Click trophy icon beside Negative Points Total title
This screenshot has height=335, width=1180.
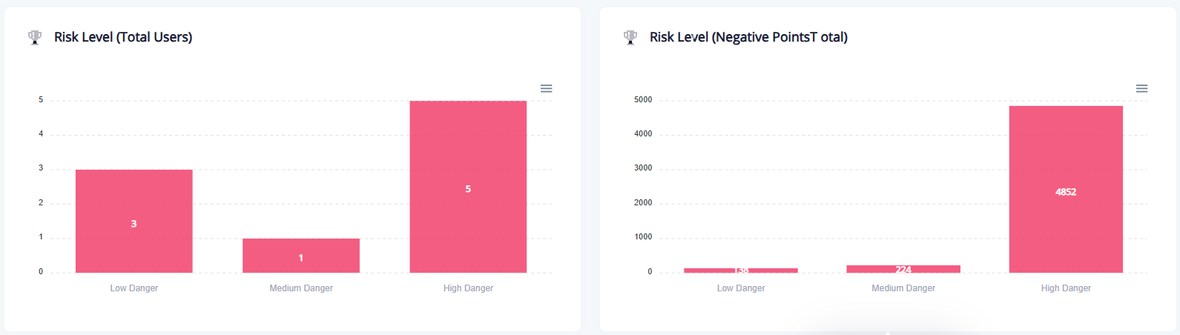point(630,37)
